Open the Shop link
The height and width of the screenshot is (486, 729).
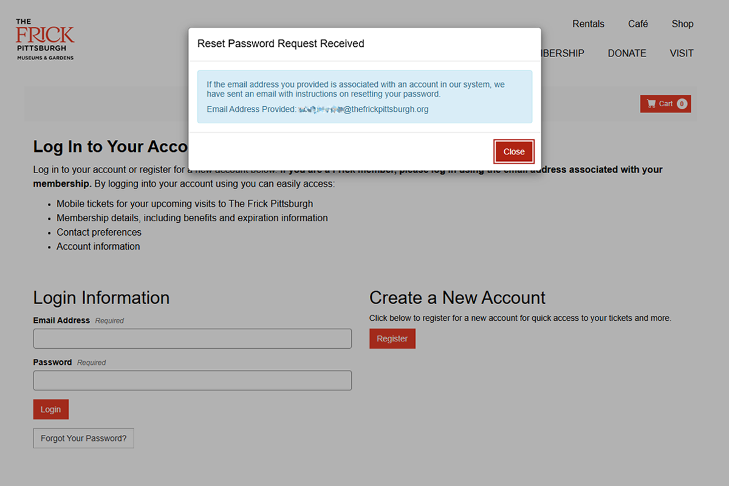682,24
